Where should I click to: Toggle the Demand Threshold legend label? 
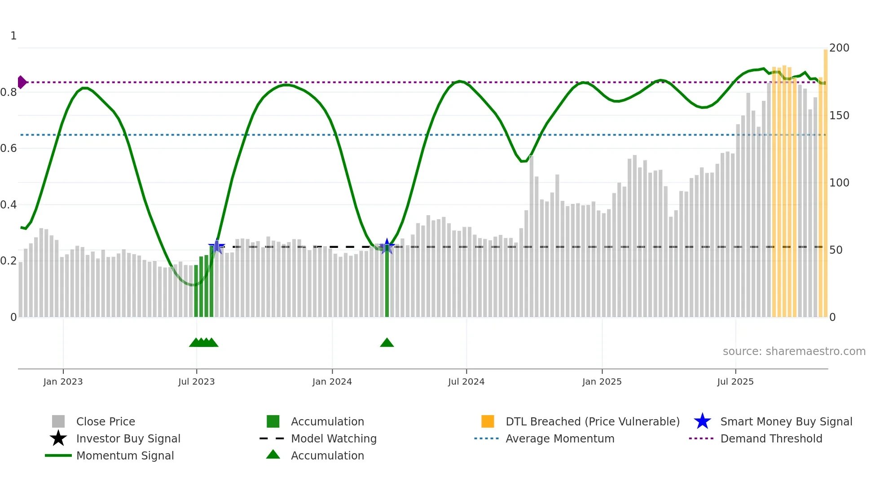point(771,438)
